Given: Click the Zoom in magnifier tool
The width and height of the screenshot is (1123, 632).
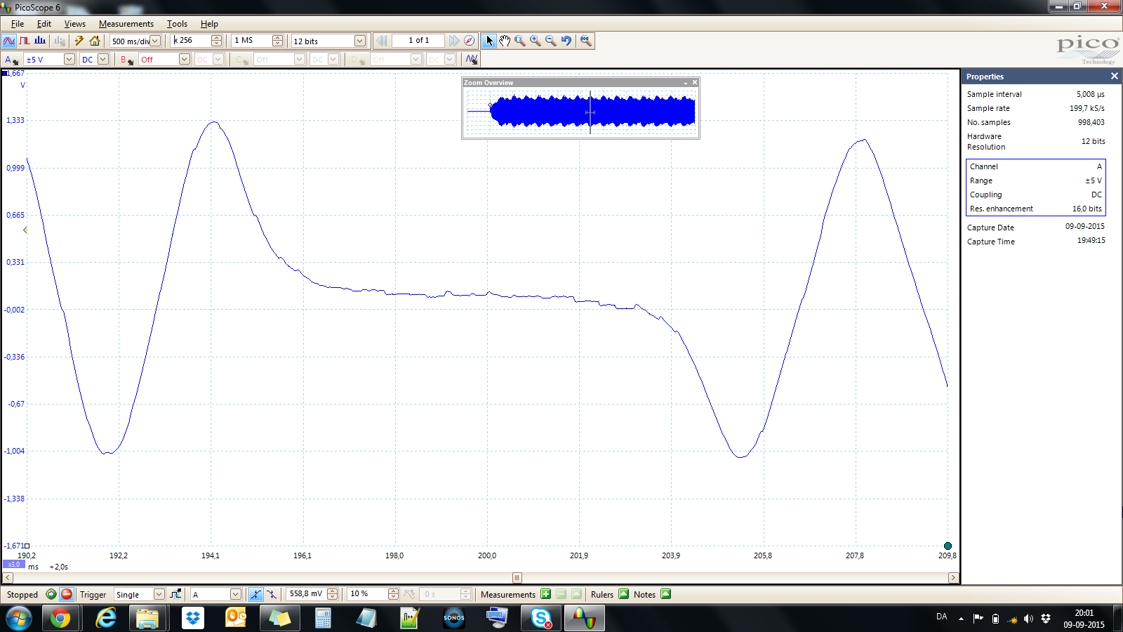Looking at the screenshot, I should point(536,41).
